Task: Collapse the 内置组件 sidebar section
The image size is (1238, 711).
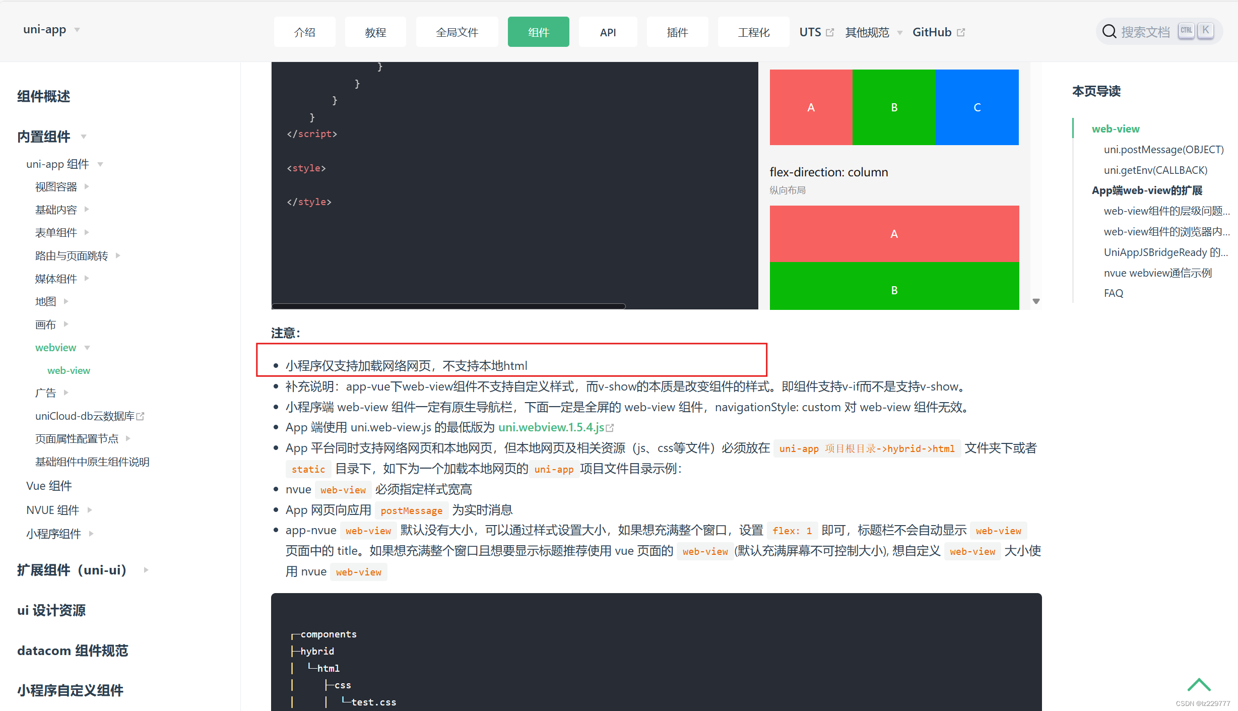Action: click(84, 137)
